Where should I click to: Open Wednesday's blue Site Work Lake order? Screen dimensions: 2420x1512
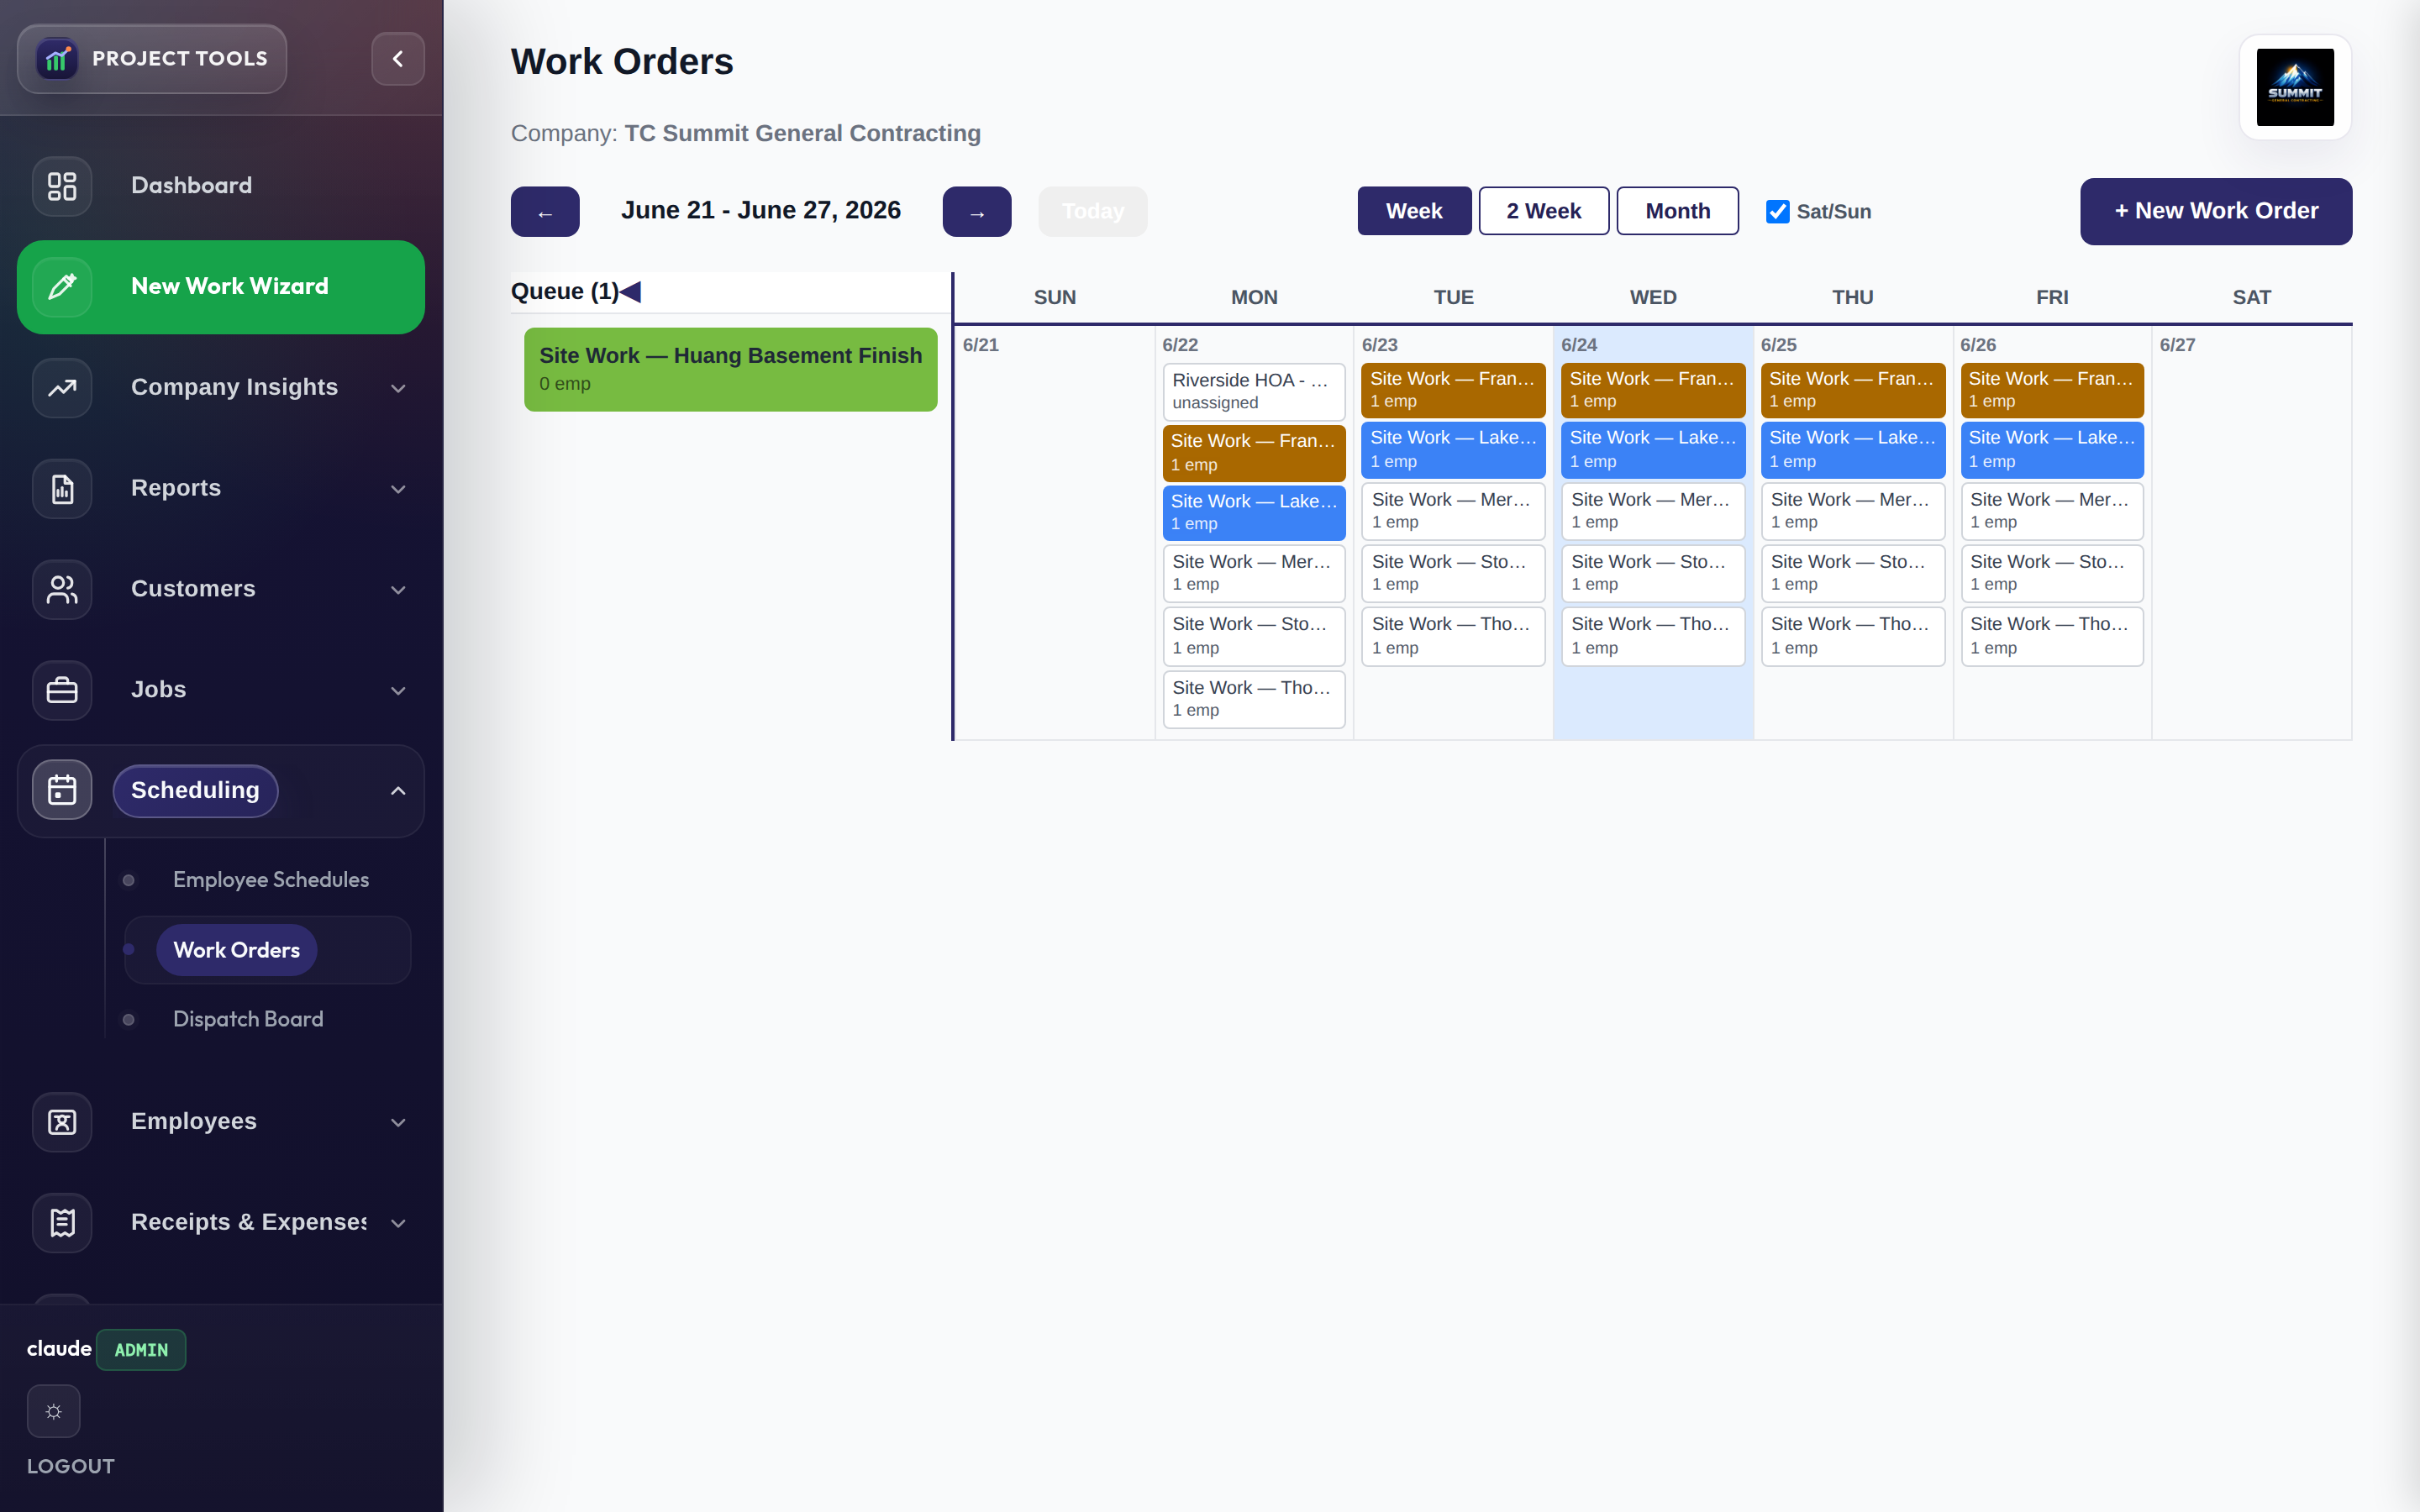tap(1653, 449)
